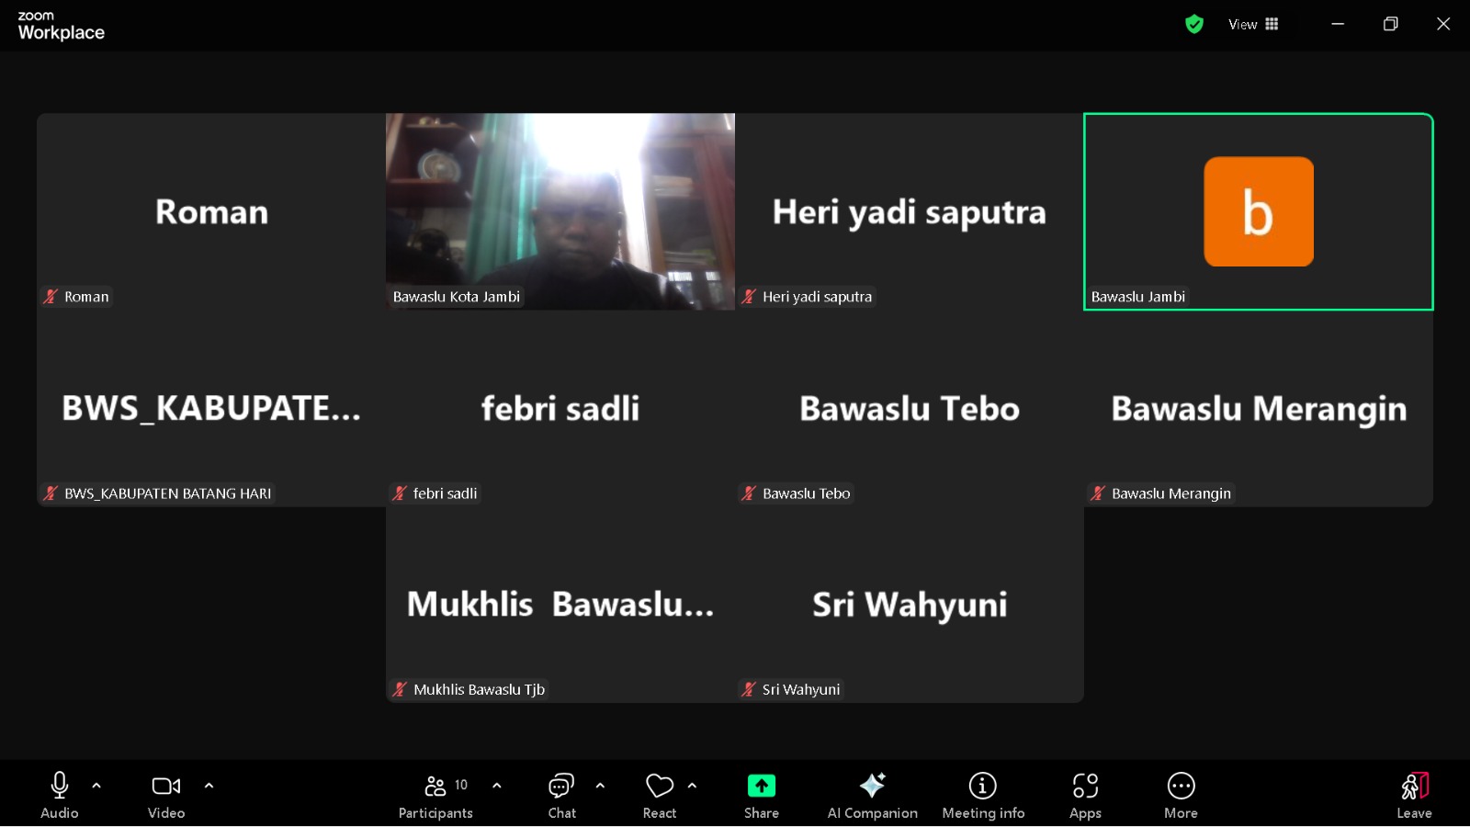Start video with the Video camera icon
Viewport: 1470px width, 827px height.
[165, 786]
